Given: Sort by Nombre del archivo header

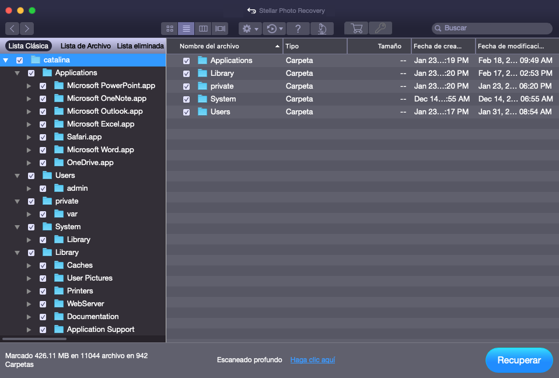Looking at the screenshot, I should coord(225,46).
